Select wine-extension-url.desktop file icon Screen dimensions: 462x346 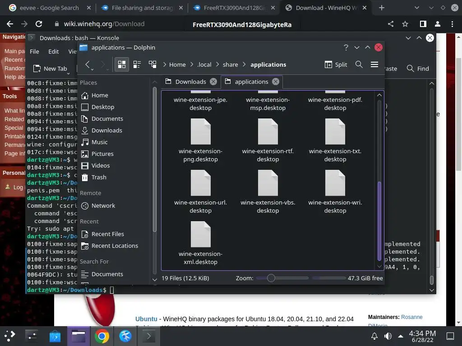click(x=201, y=183)
